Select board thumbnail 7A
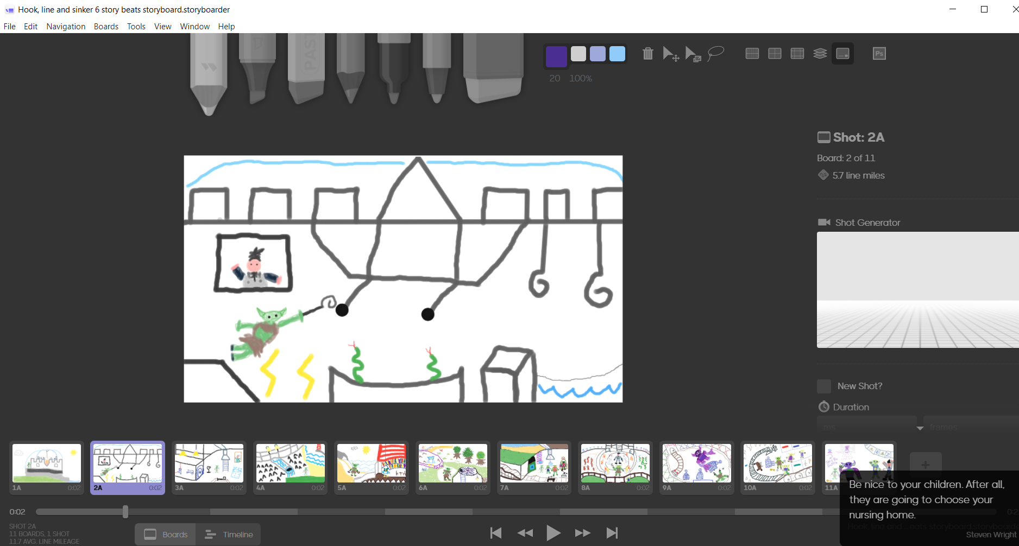1019x546 pixels. pyautogui.click(x=534, y=467)
